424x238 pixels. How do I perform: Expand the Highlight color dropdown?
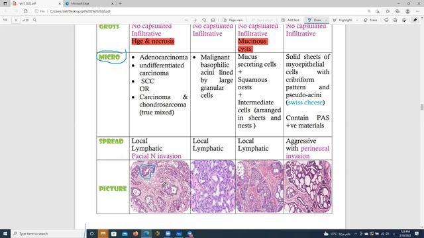[x=357, y=20]
